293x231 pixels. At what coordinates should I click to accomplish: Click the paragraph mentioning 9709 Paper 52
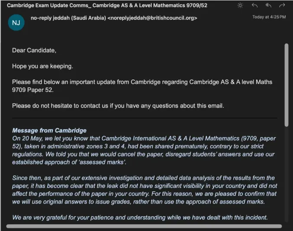(x=142, y=86)
